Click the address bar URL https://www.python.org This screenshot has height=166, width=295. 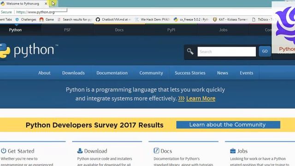coord(35,12)
